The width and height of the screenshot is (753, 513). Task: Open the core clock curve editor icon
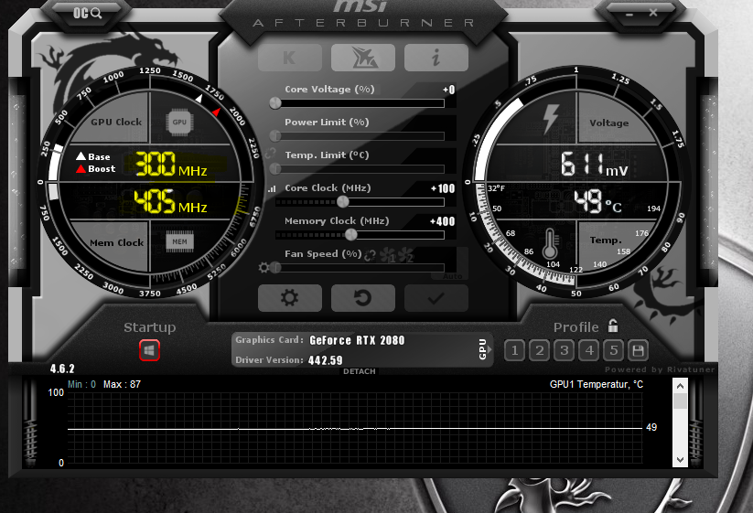pyautogui.click(x=272, y=188)
